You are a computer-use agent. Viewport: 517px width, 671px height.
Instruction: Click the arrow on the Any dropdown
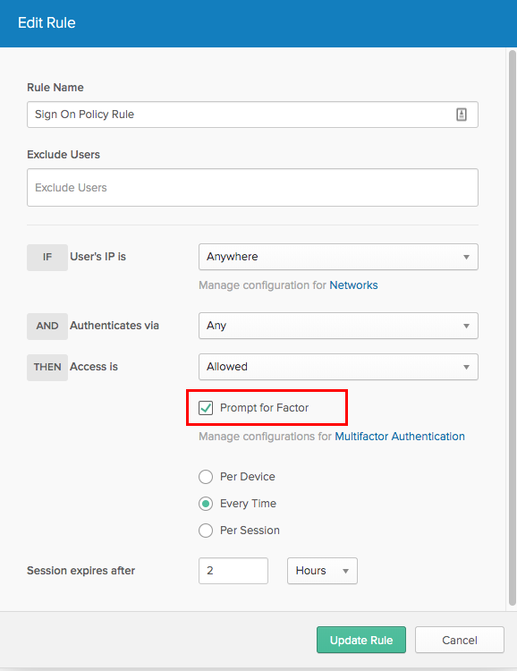(467, 326)
